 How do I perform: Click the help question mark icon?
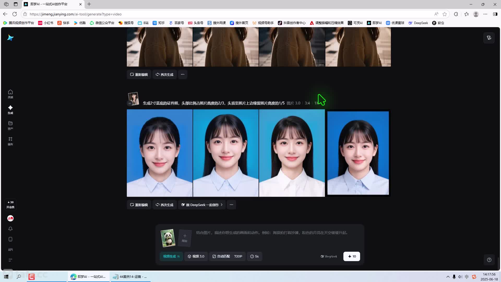click(489, 260)
